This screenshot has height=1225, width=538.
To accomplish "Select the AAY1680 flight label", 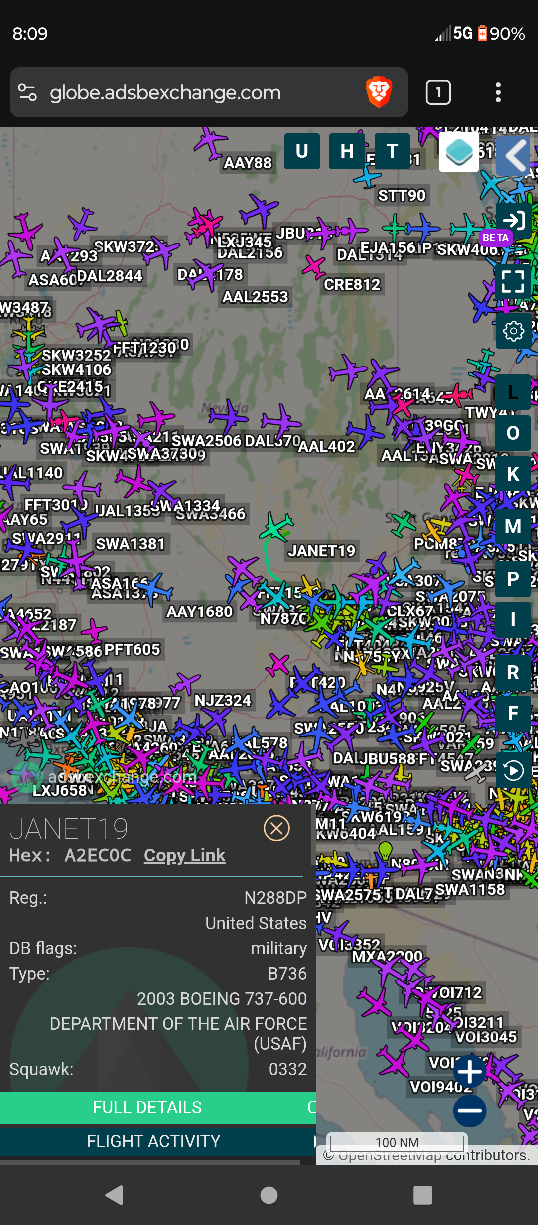I will coord(199,612).
